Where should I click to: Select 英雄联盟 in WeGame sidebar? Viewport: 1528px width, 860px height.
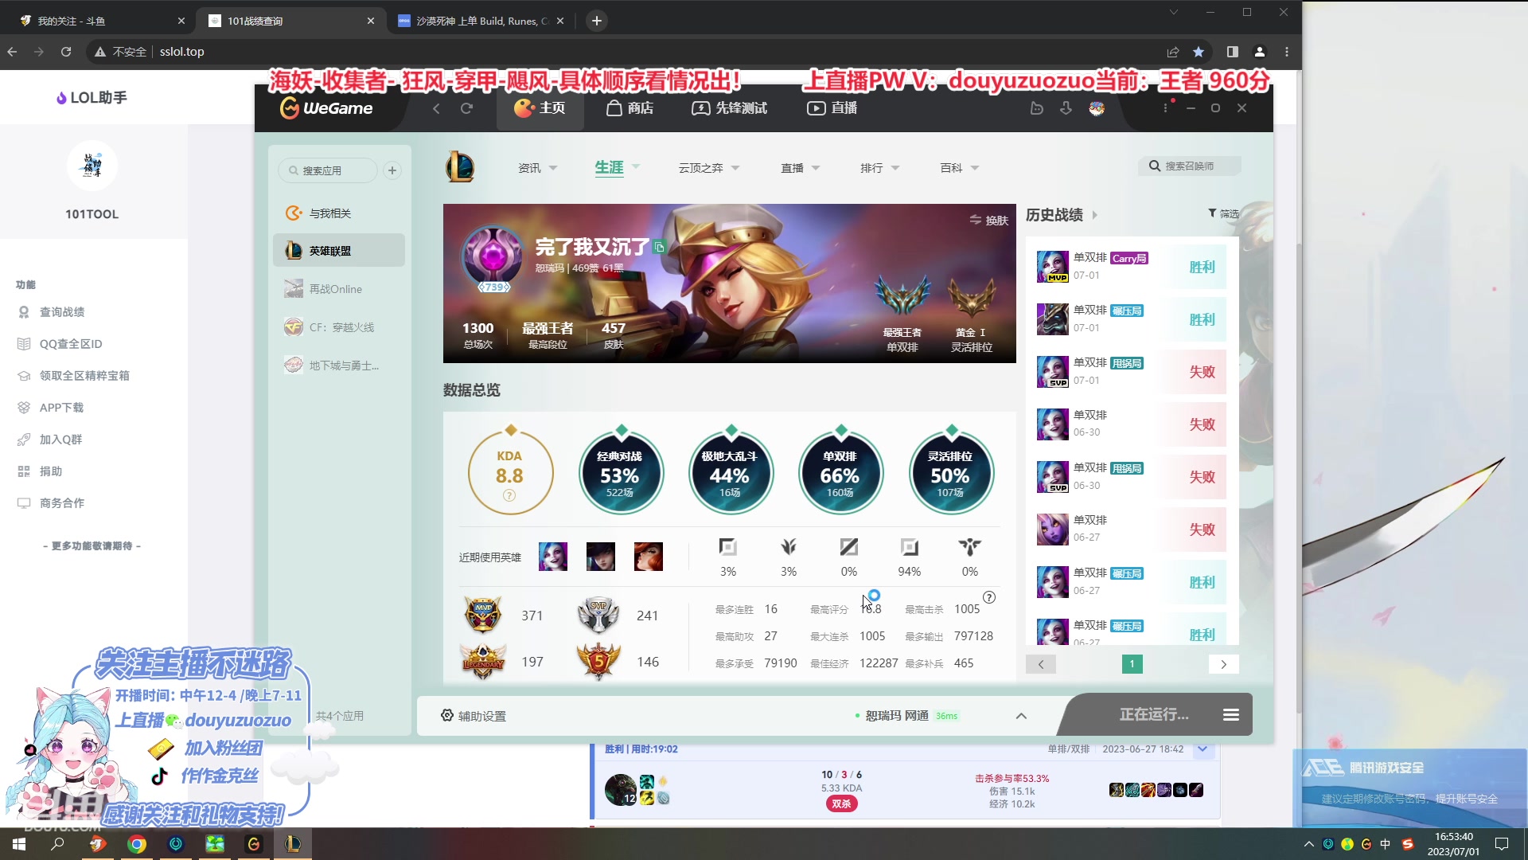click(339, 251)
